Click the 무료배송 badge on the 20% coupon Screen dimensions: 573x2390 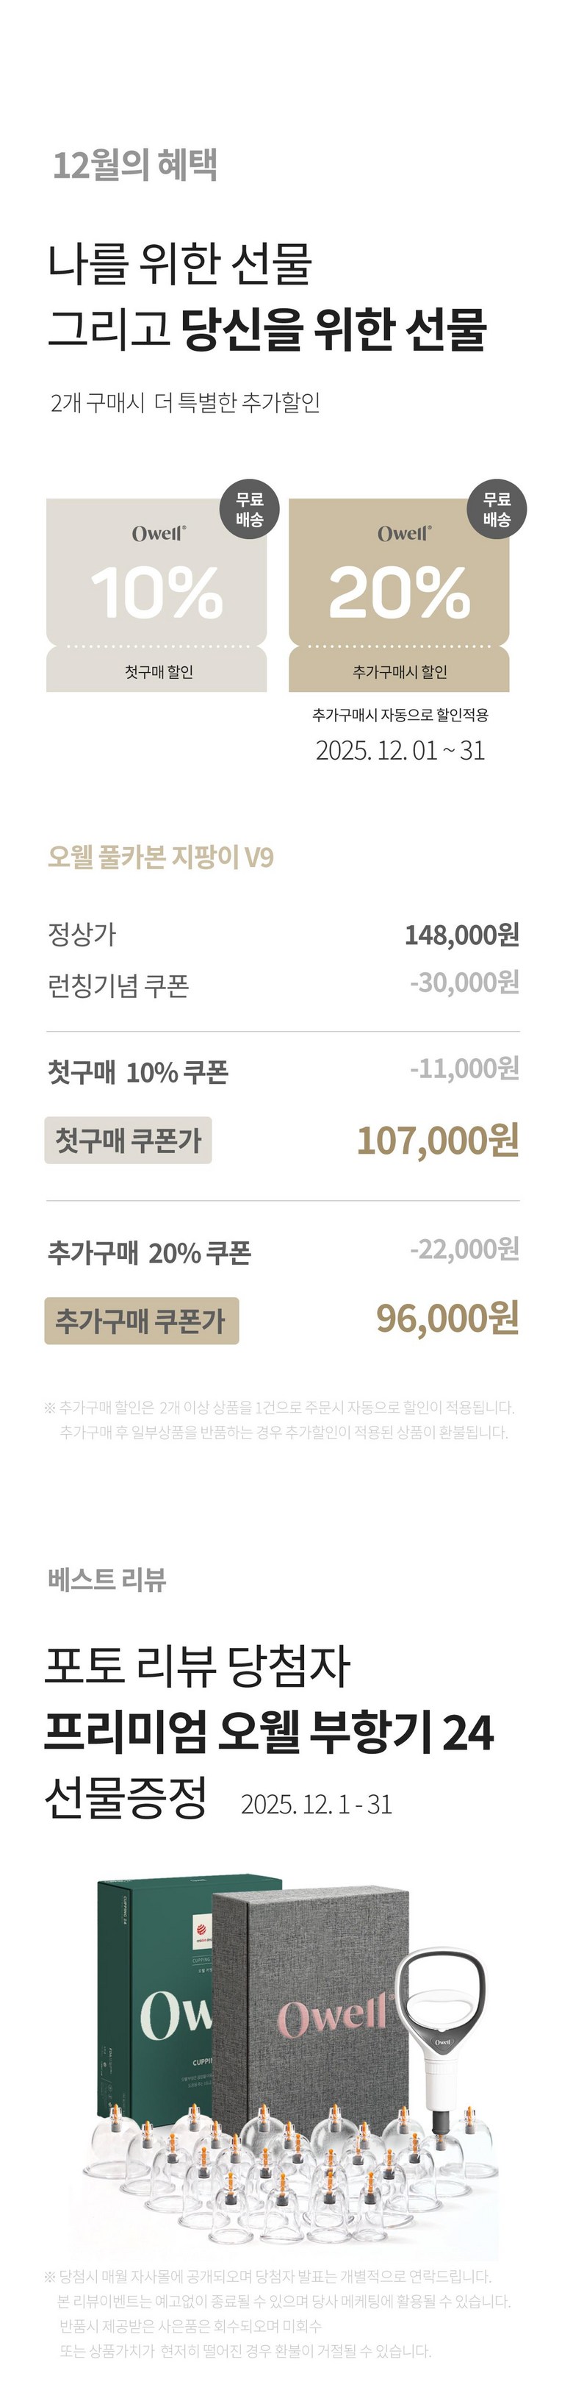[x=497, y=510]
